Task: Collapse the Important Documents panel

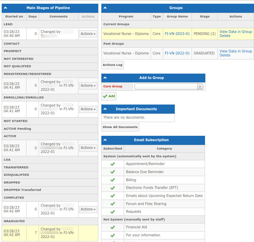Action: [105, 109]
